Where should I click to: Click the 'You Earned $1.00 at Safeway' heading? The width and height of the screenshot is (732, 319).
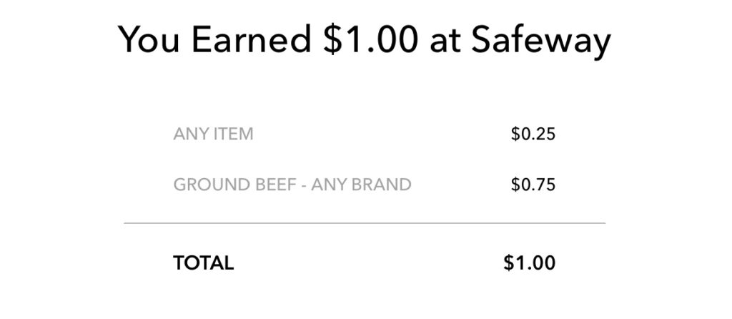364,40
